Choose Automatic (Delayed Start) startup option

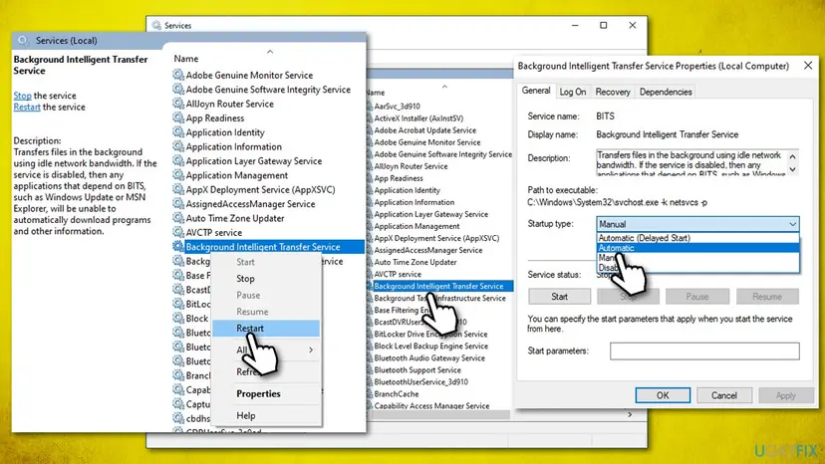click(644, 238)
